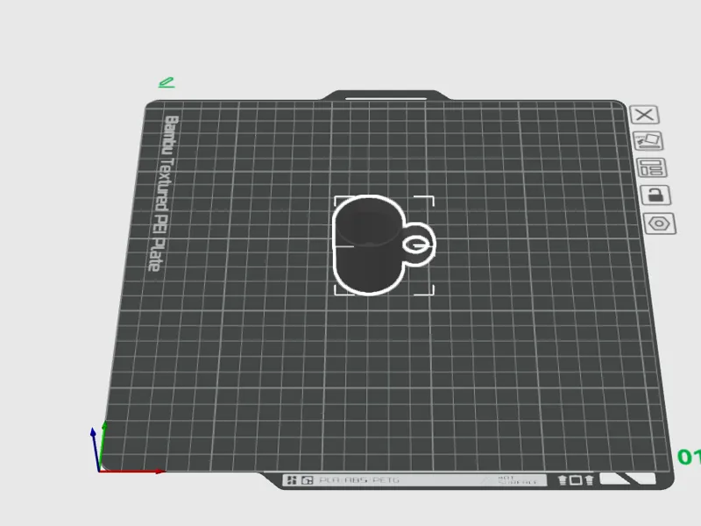Toggle the plate lock icon
The width and height of the screenshot is (701, 526).
[x=655, y=195]
